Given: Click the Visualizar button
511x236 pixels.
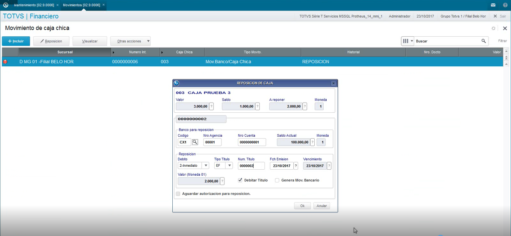Looking at the screenshot, I should coord(90,41).
